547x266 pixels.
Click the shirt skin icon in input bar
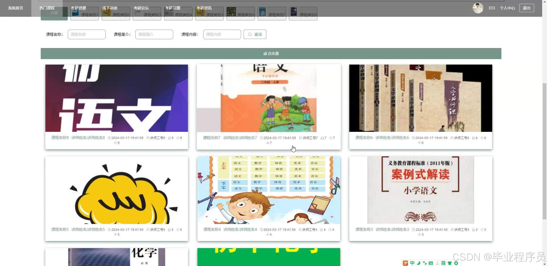(450, 263)
